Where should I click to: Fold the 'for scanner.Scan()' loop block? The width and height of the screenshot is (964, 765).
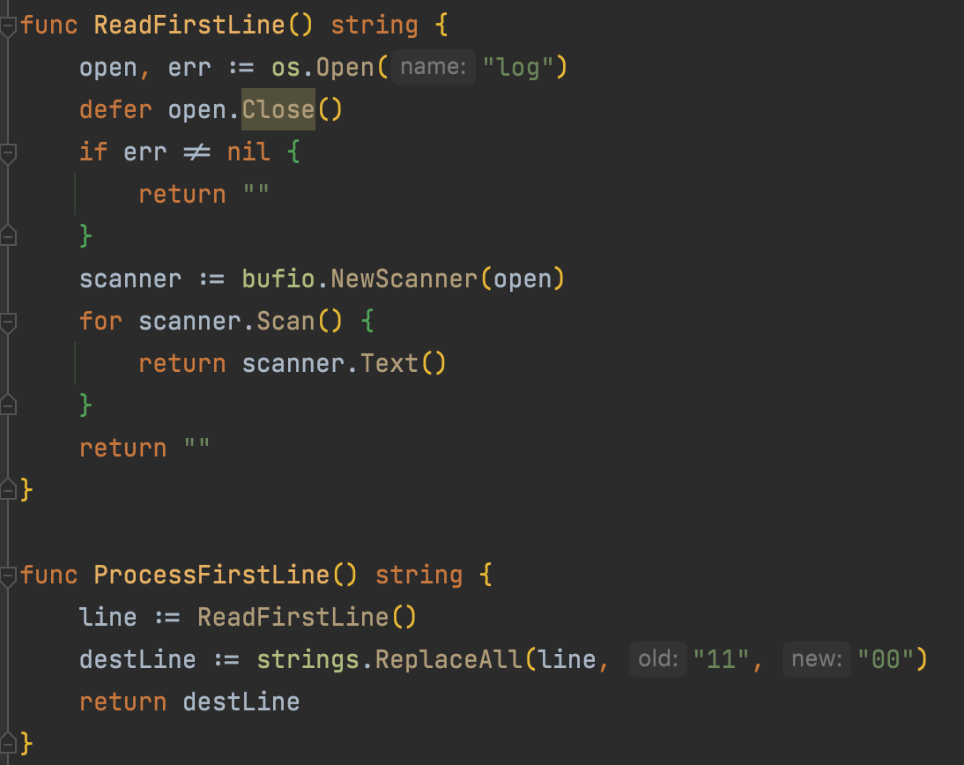8,323
